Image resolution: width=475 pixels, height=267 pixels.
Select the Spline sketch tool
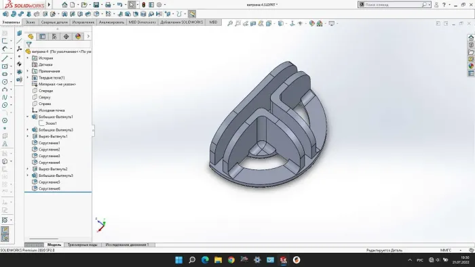pos(5,97)
